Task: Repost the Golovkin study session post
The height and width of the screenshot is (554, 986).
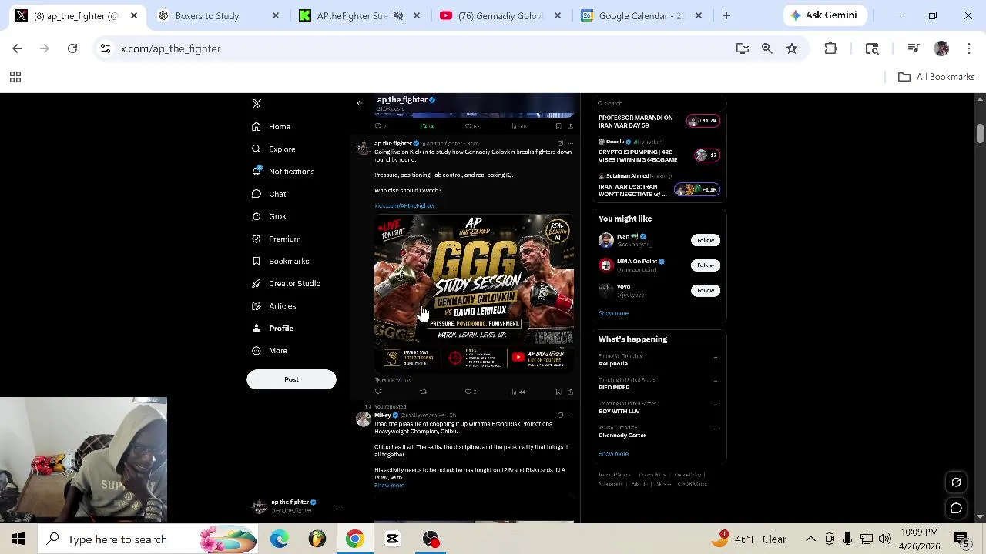Action: (x=423, y=392)
